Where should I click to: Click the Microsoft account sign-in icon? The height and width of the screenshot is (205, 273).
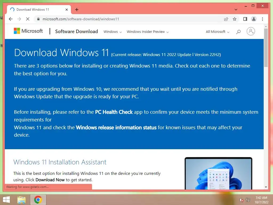[251, 31]
